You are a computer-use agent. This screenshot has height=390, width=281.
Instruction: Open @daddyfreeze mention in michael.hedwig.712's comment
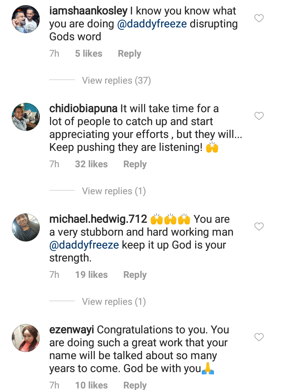[84, 245]
